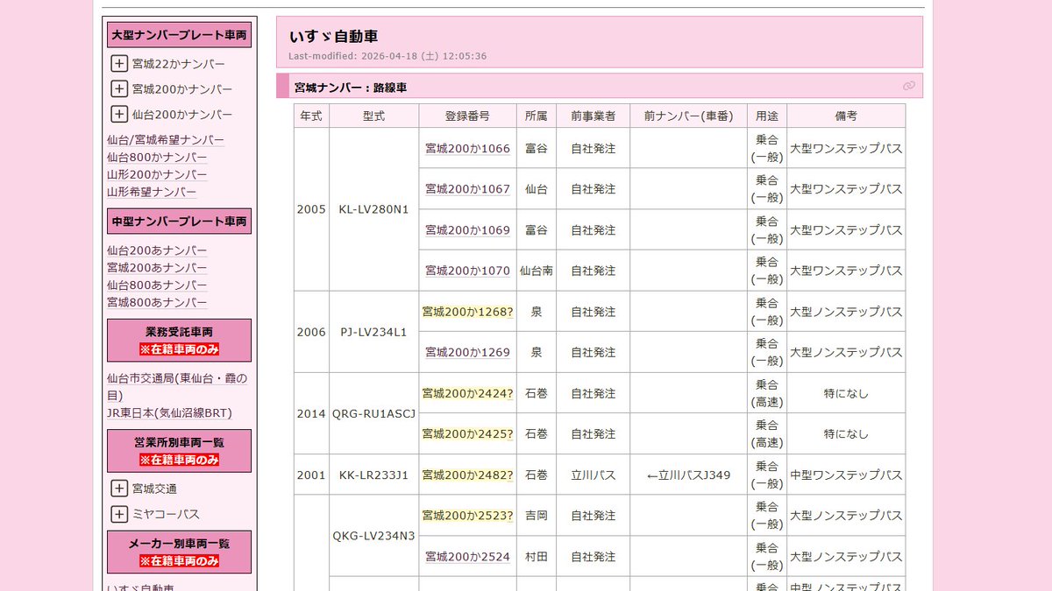Click the 前事業者 column header

(x=593, y=116)
